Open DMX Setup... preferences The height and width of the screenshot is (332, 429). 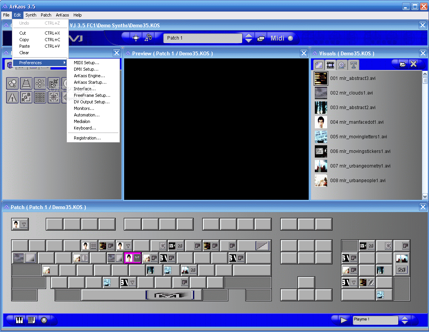coord(93,69)
